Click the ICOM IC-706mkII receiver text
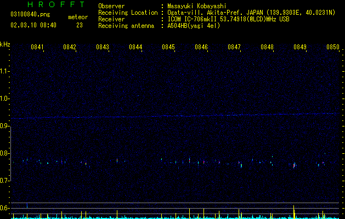This screenshot has height=219, width=345. pos(228,19)
